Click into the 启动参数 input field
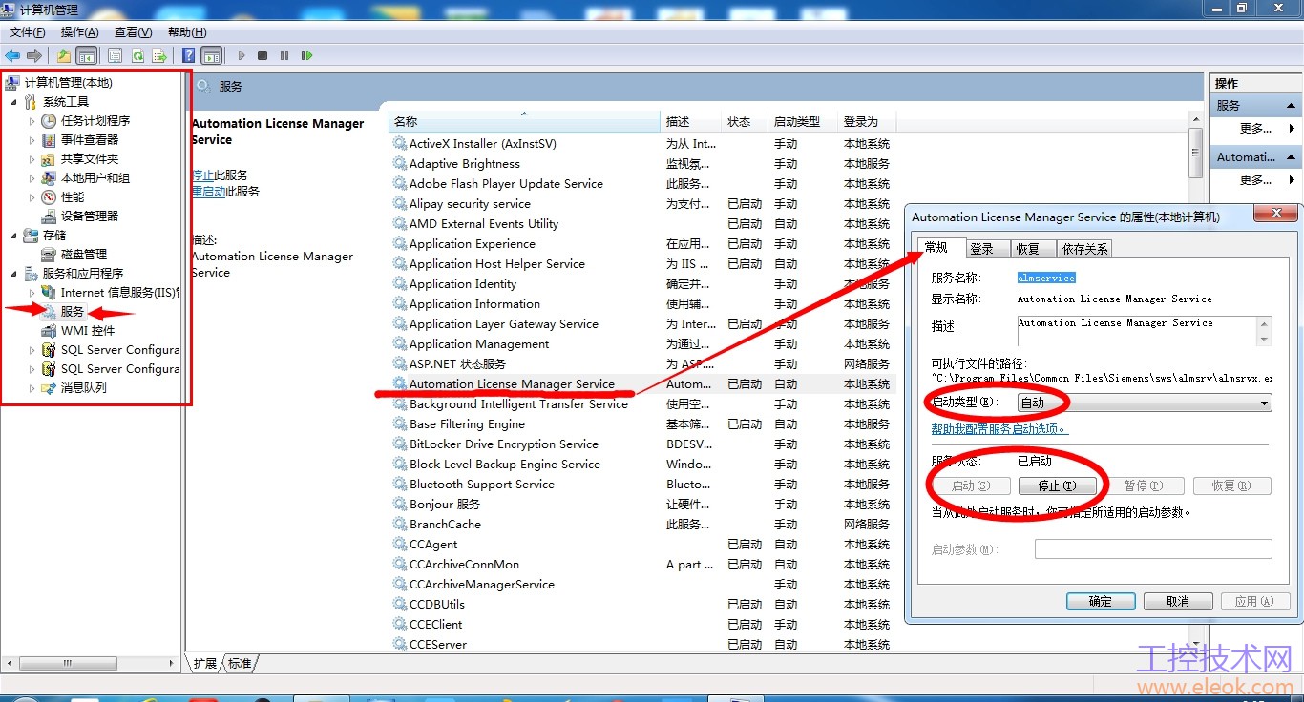 tap(1153, 548)
